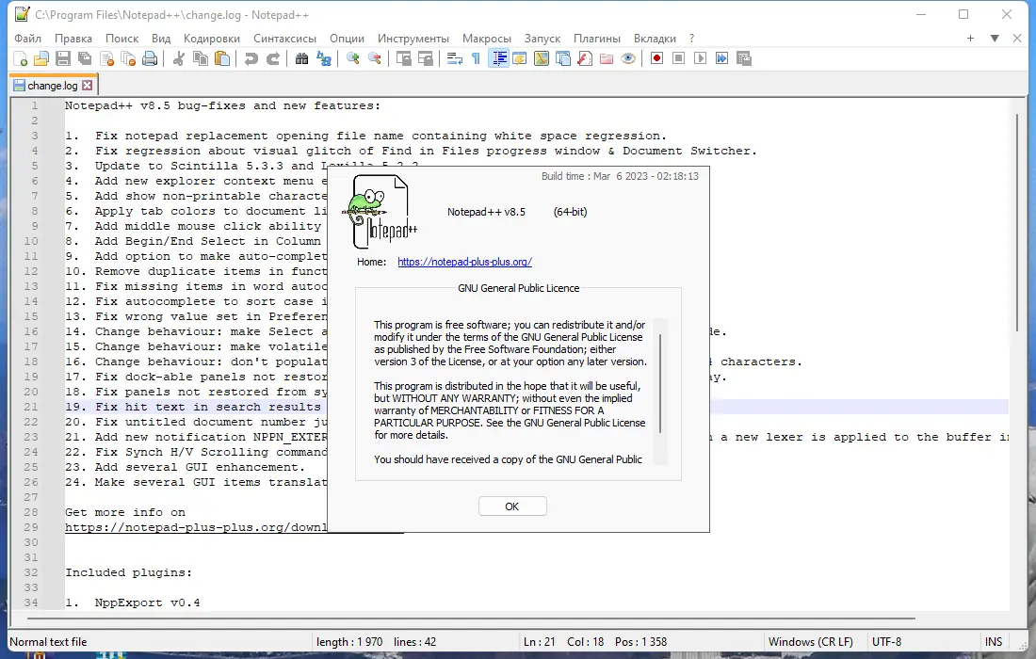
Task: Open Find with the binoculars icon
Action: [302, 58]
